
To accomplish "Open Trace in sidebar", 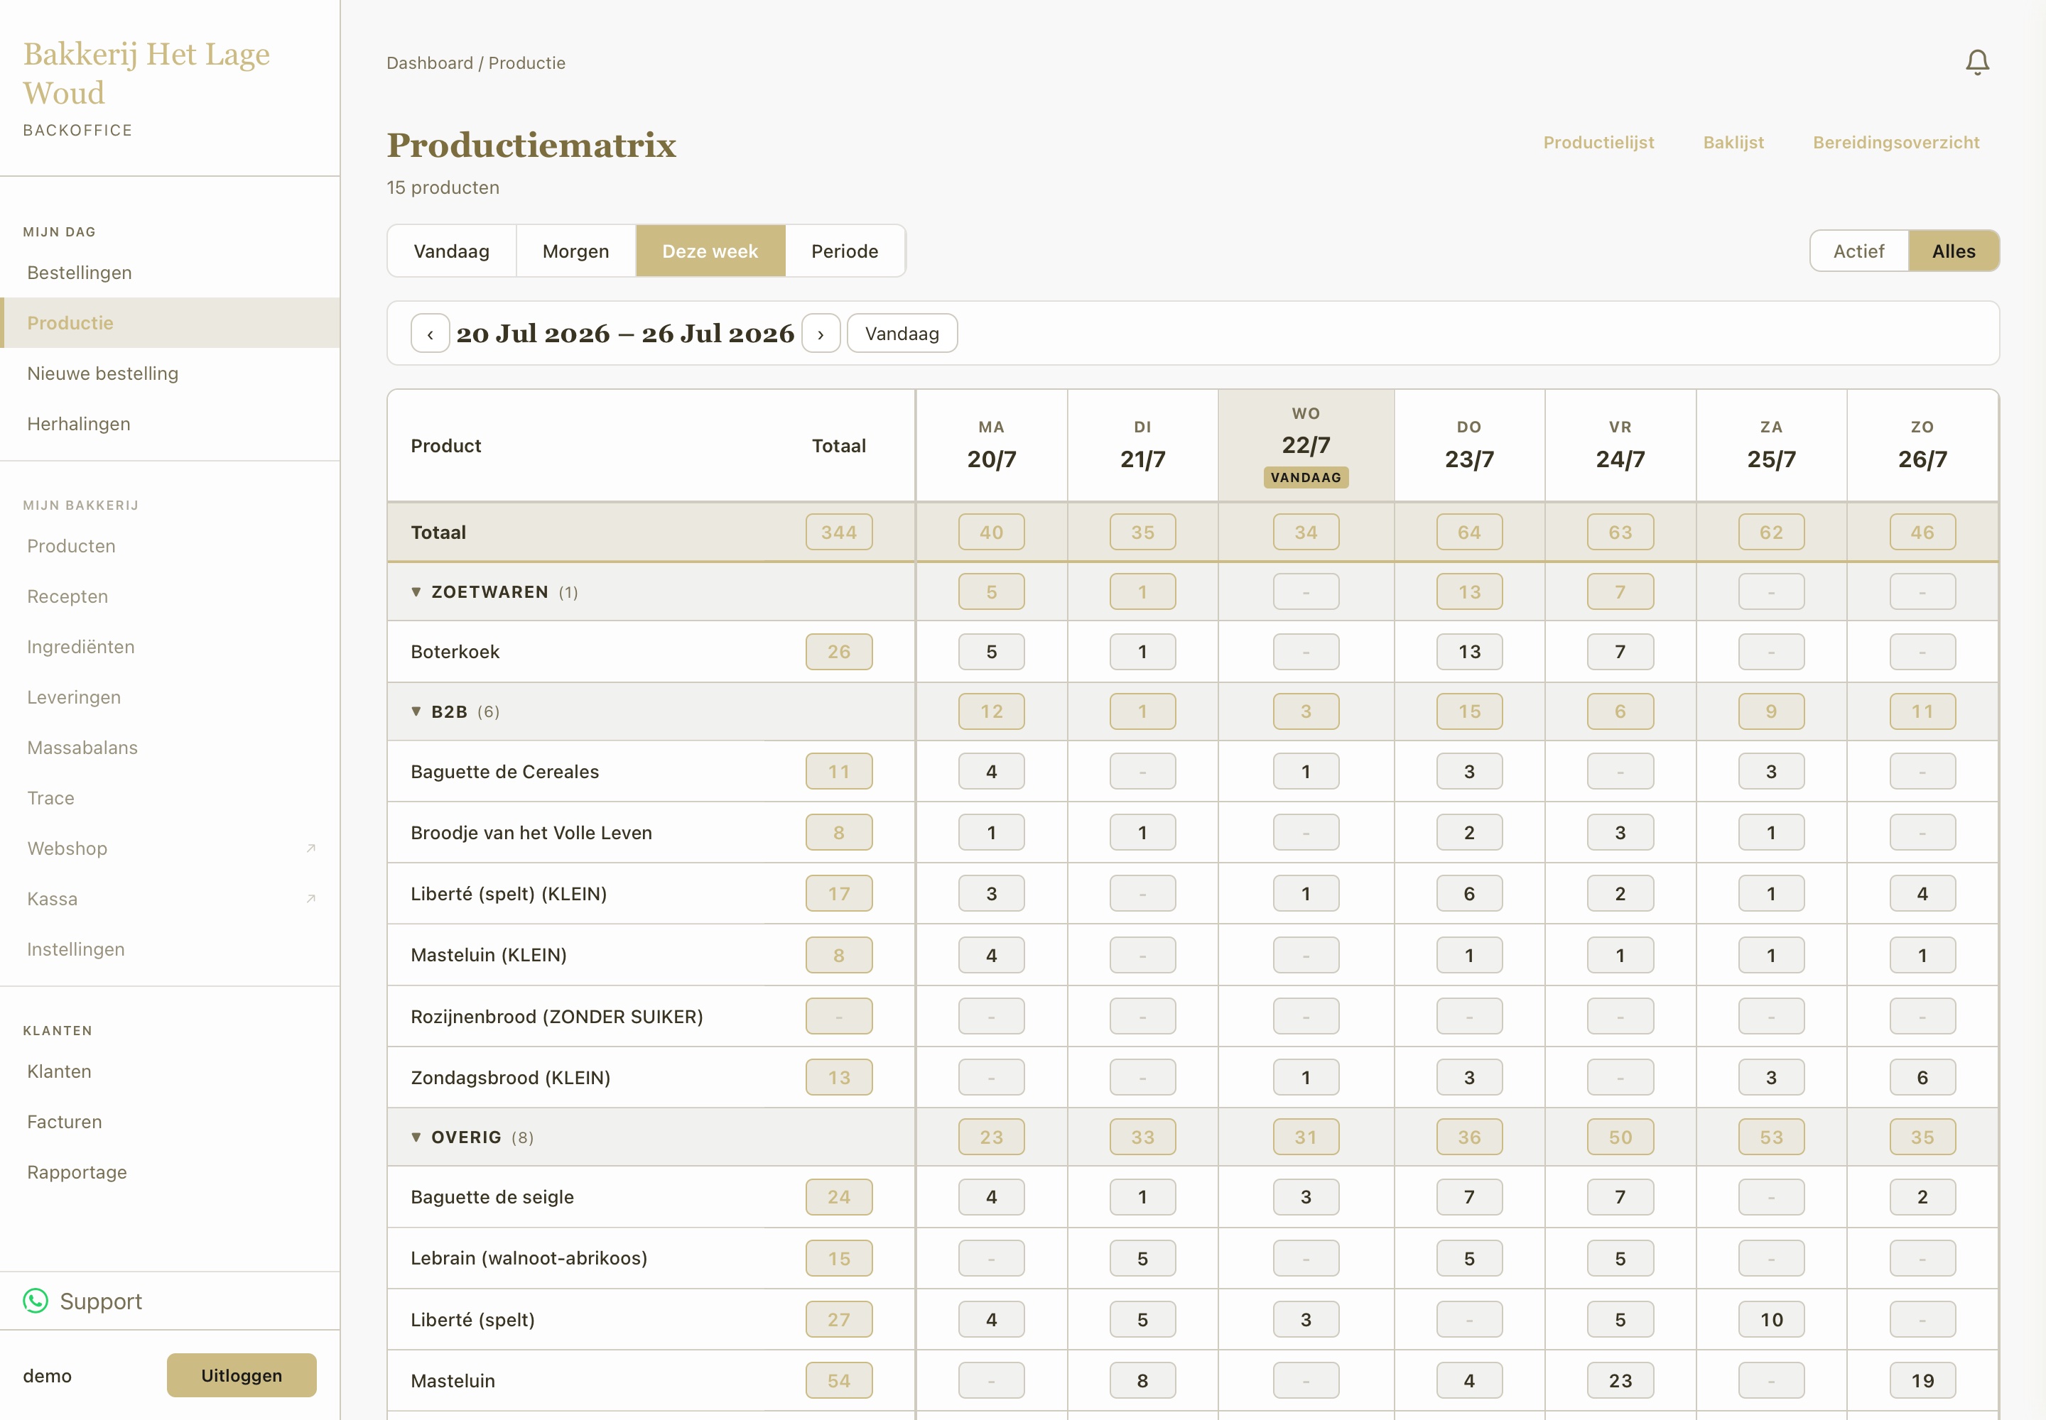I will coord(170,798).
